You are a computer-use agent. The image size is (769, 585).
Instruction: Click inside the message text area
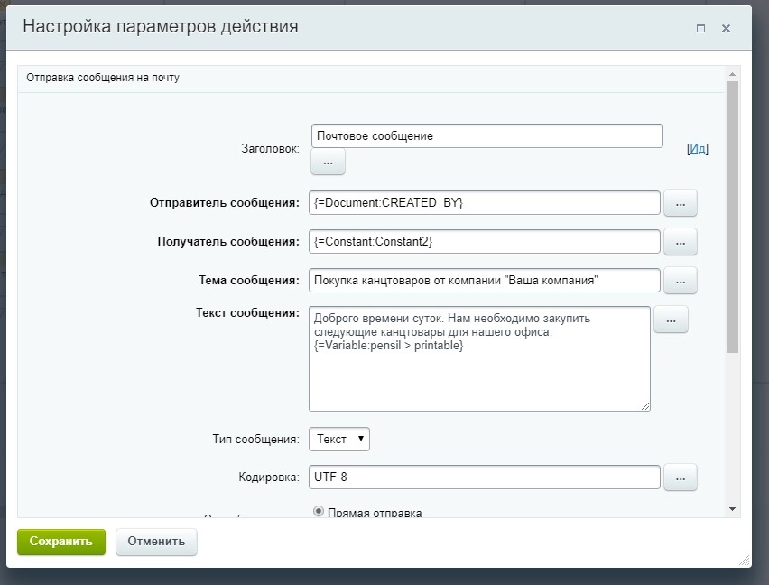(x=479, y=359)
